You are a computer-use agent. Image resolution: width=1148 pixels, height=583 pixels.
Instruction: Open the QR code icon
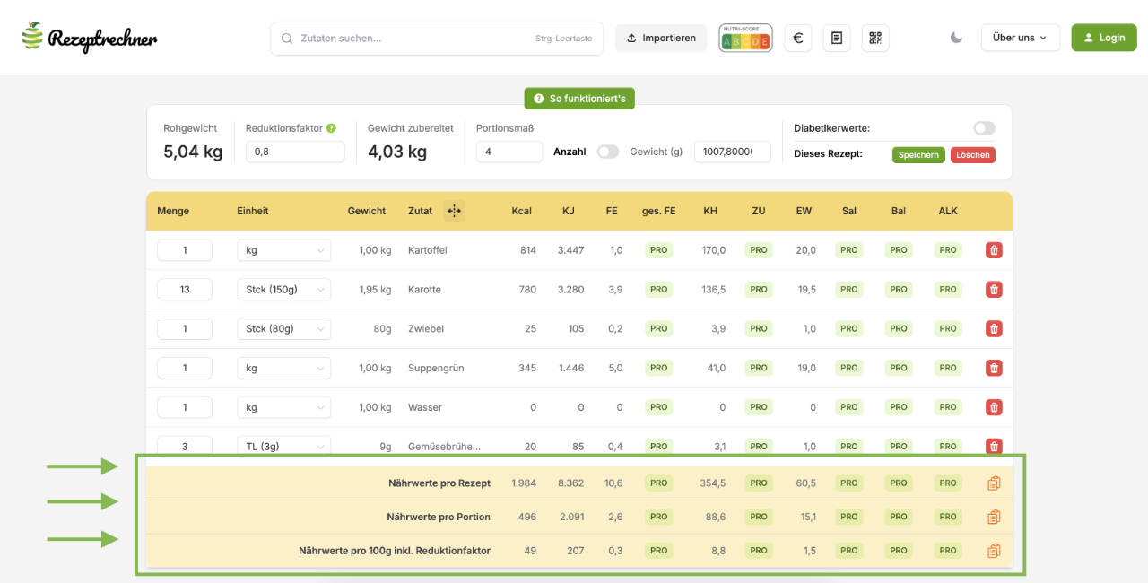click(x=875, y=38)
